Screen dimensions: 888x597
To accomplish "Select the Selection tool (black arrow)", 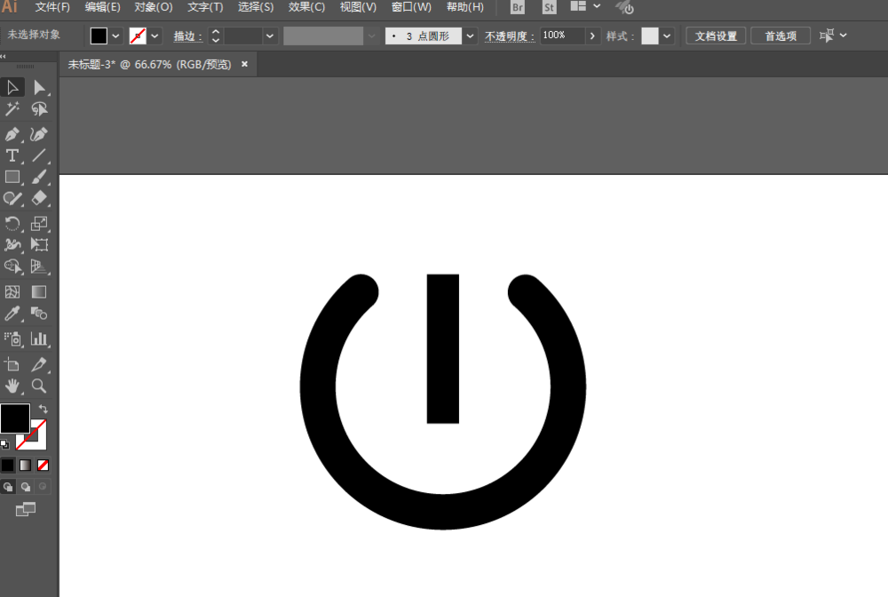I will click(x=12, y=87).
